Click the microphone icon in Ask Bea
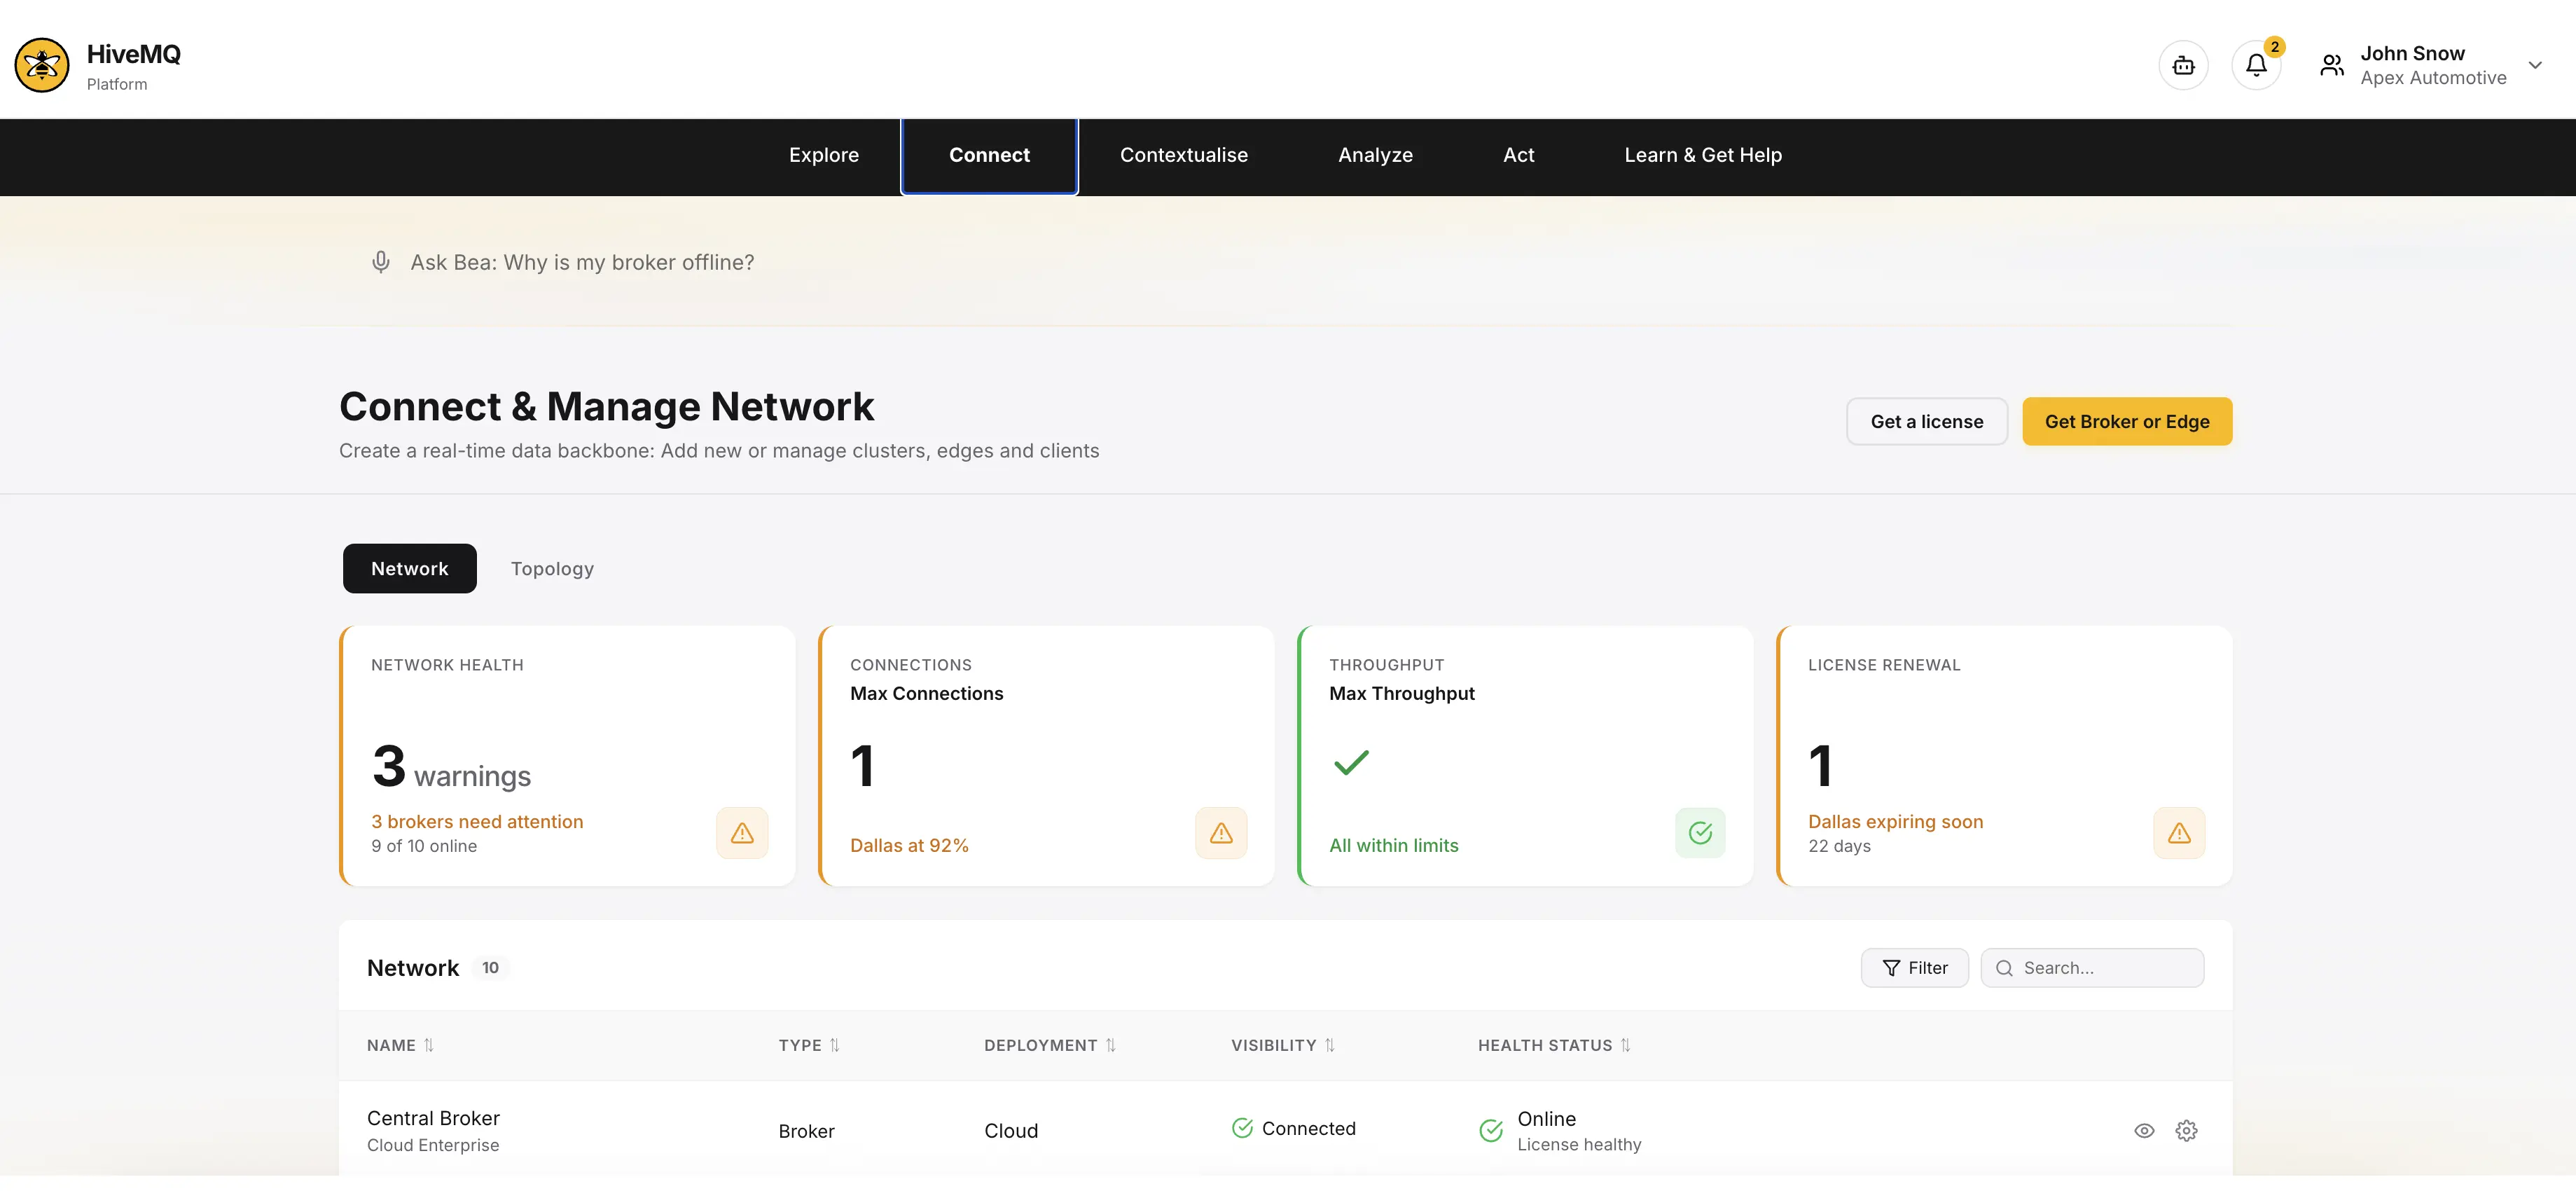Viewport: 2576px width, 1198px height. [x=380, y=262]
